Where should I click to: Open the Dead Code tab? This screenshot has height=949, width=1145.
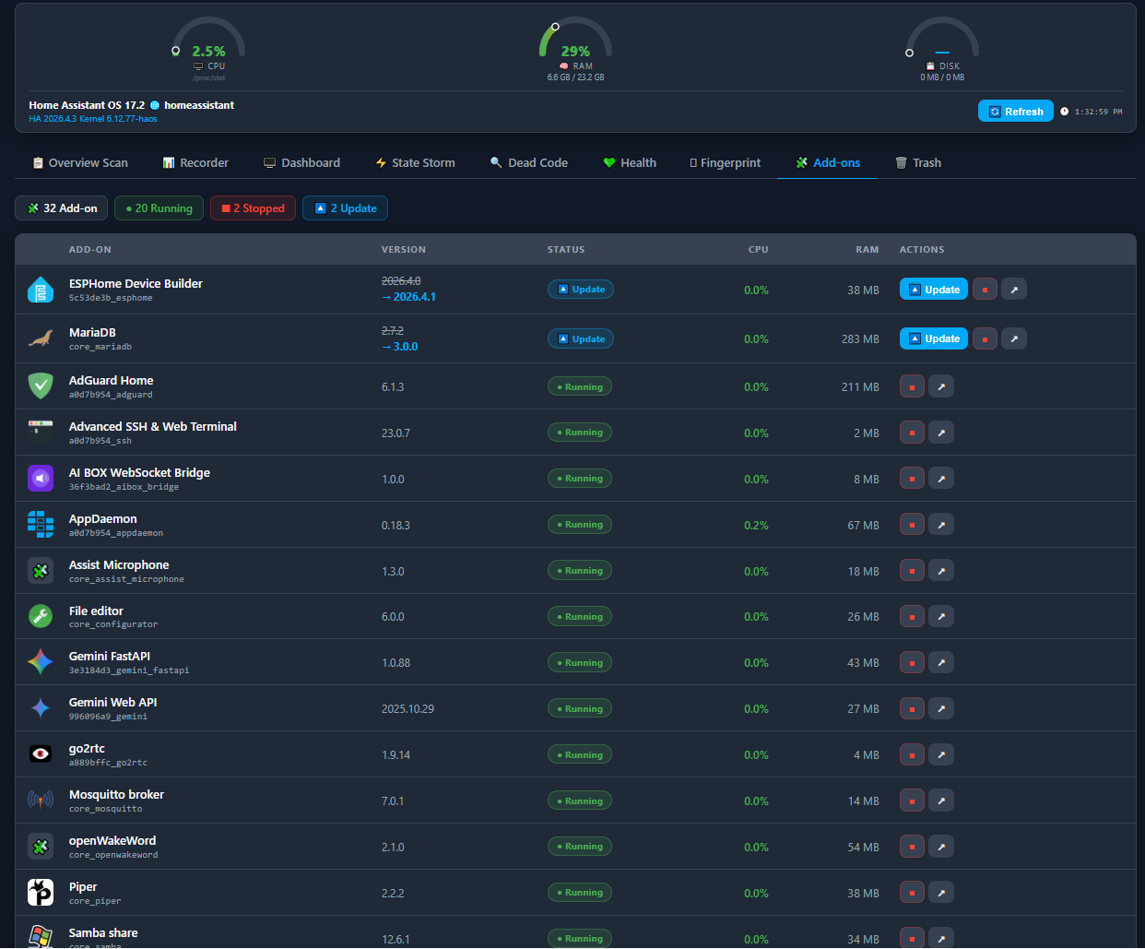click(529, 162)
